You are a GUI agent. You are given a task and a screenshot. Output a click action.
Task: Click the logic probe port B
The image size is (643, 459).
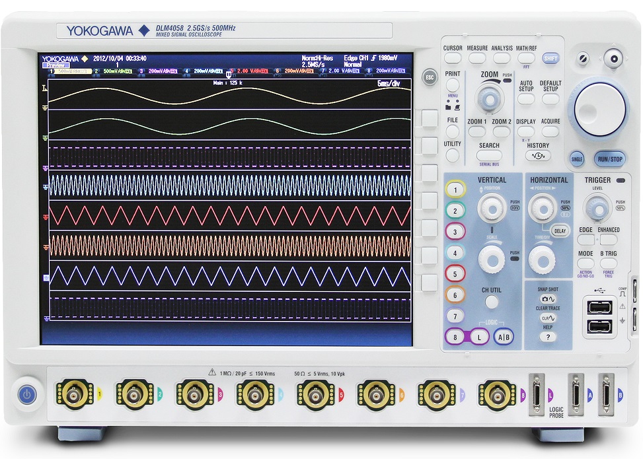[607, 395]
